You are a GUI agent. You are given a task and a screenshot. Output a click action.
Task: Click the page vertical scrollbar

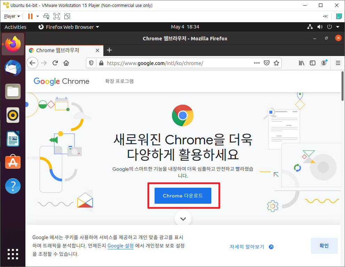tap(342, 86)
